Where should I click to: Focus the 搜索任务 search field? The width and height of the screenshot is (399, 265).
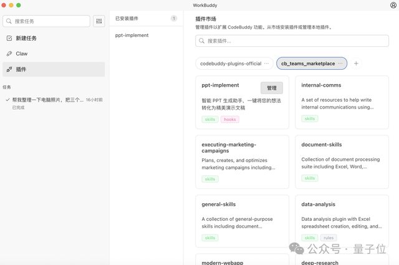[50, 21]
